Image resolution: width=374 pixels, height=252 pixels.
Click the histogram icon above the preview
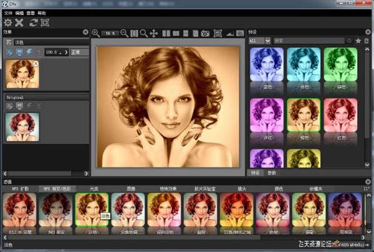(x=229, y=33)
